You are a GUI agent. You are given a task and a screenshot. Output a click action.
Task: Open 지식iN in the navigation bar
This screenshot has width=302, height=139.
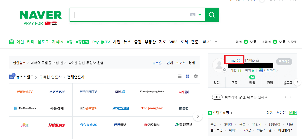[58, 42]
